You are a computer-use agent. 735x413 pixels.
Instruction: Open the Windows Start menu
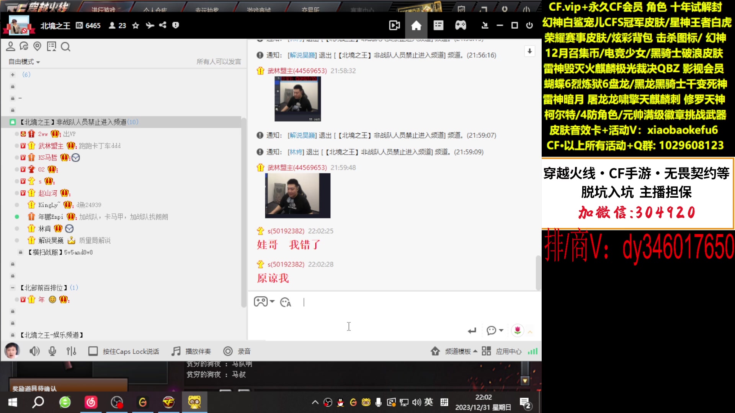(13, 402)
